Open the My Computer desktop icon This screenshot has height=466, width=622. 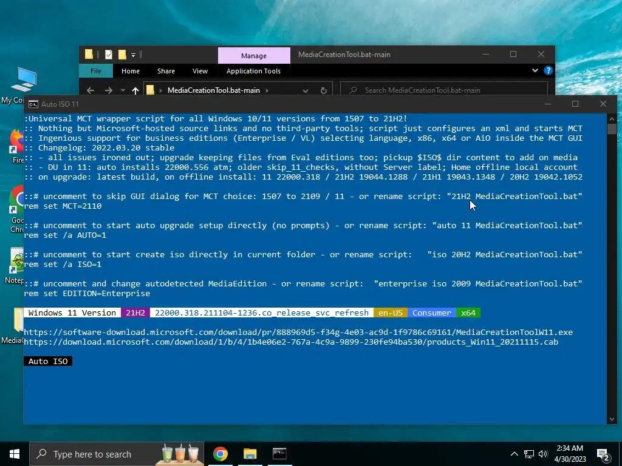click(23, 85)
